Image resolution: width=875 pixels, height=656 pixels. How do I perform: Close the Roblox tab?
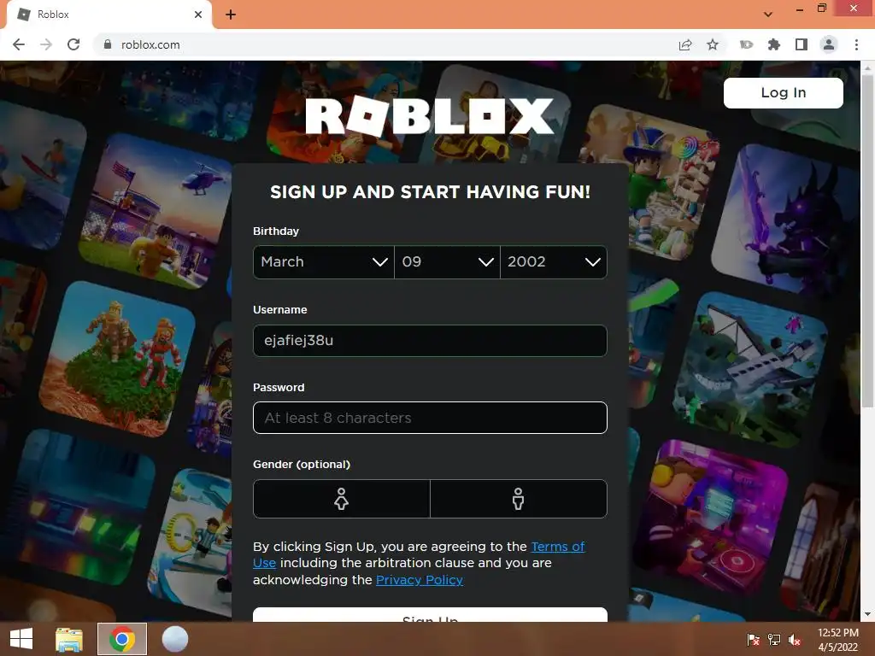click(198, 15)
